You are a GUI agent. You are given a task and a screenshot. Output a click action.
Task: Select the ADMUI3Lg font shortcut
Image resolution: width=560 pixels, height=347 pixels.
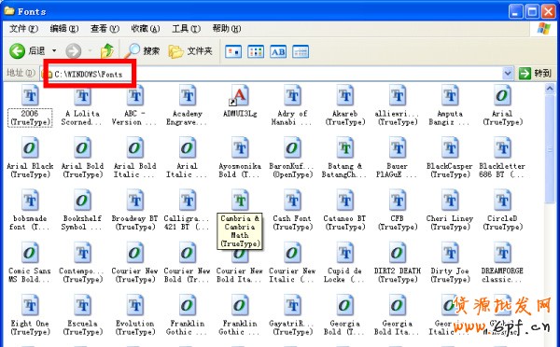240,102
